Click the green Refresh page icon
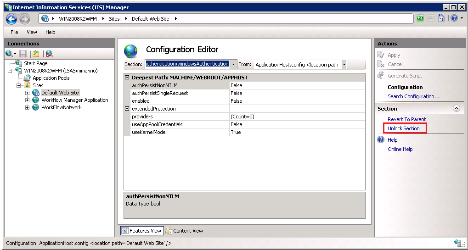The image size is (468, 250). click(420, 18)
